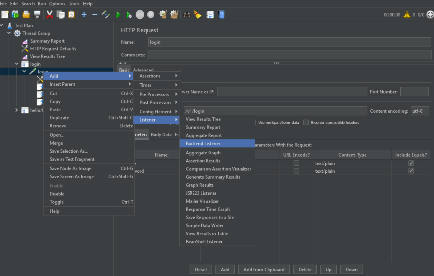
Task: Open the Options menu
Action: 57,4
